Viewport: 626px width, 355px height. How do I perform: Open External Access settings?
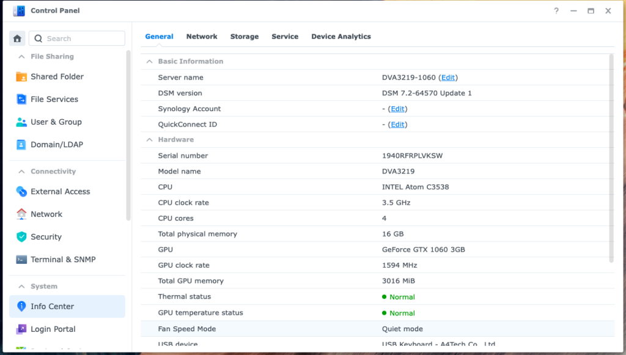pos(60,192)
